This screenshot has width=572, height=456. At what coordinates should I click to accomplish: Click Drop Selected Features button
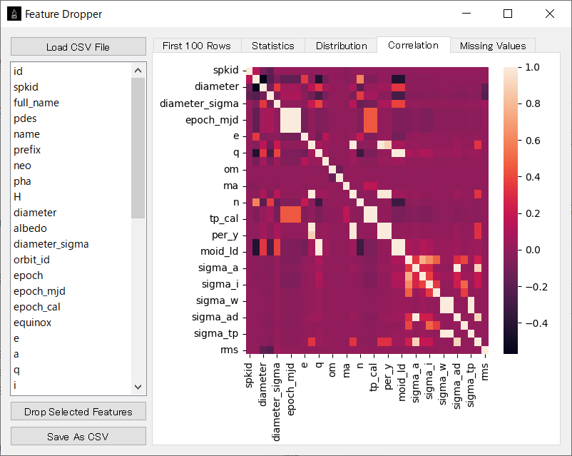point(78,412)
